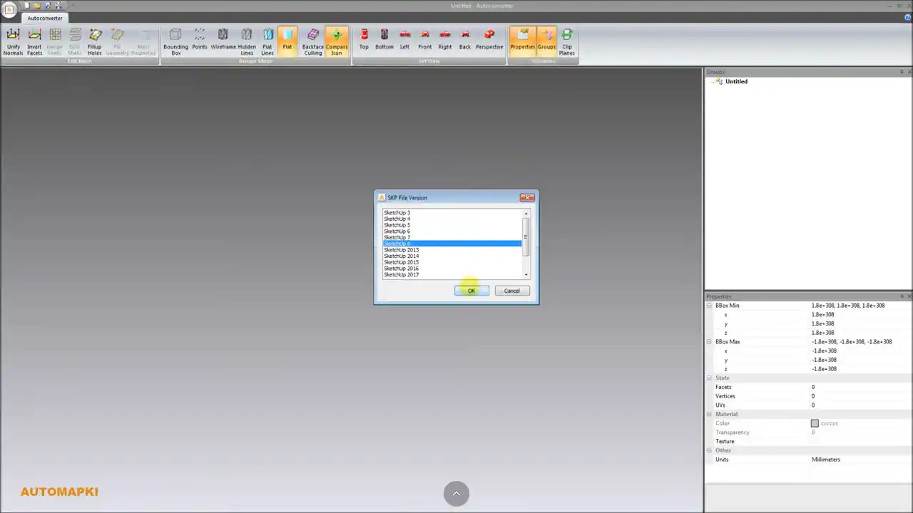Open the Autoconverter ribbon tab
This screenshot has width=913, height=513.
(x=44, y=18)
